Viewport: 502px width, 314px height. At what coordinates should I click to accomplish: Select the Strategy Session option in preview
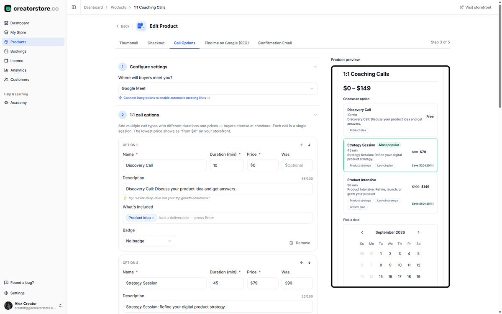(390, 155)
